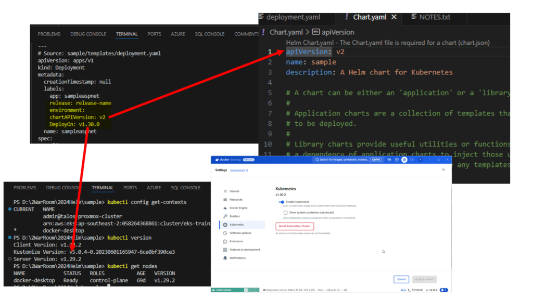Viewport: 533px width, 299px height.
Task: Open the Give feedback link
Action: coord(239,170)
